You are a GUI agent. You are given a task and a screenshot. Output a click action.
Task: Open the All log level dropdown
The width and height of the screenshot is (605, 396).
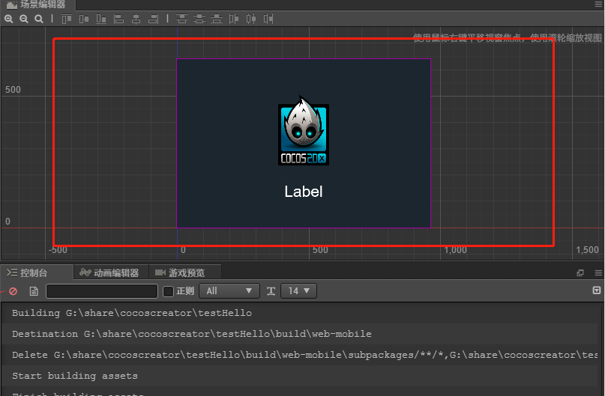pos(229,291)
